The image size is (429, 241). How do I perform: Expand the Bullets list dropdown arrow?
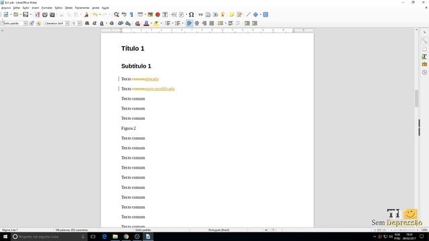coord(173,23)
